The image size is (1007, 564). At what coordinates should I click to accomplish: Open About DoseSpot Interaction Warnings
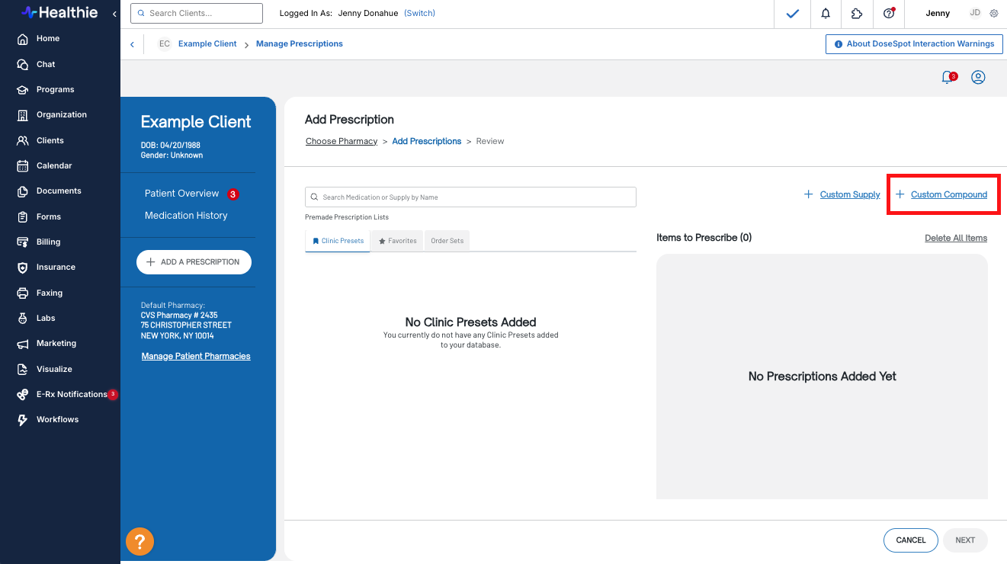[x=913, y=44]
